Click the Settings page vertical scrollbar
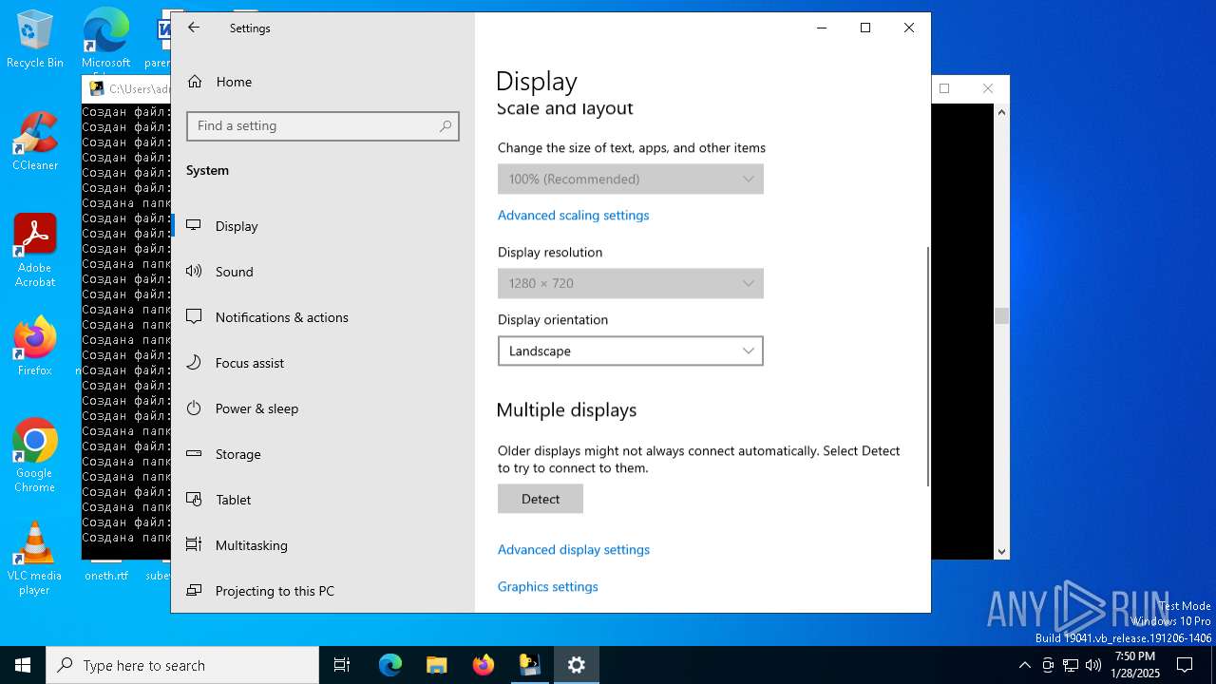 point(927,366)
